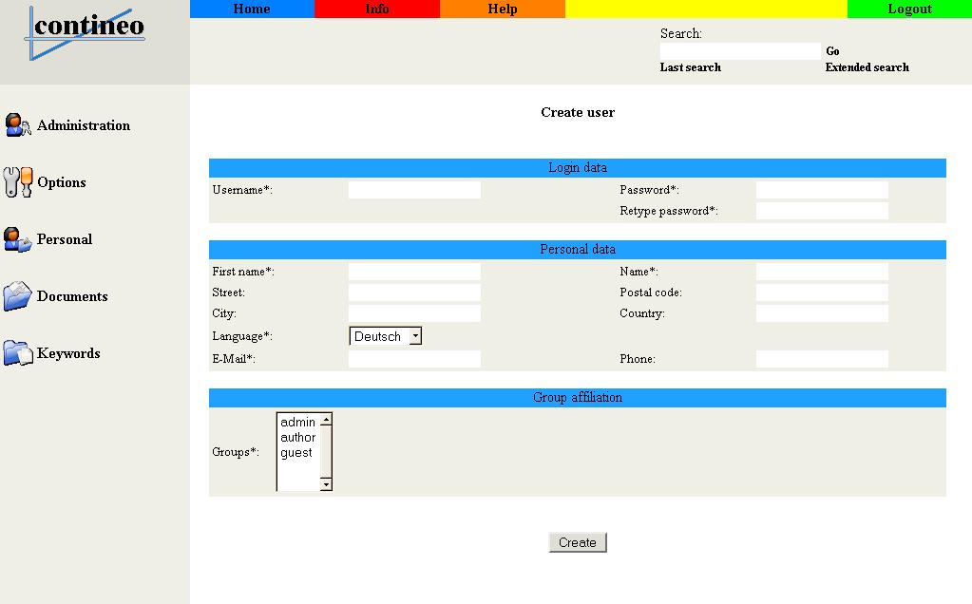The width and height of the screenshot is (972, 604).
Task: Click the down arrow of the Groups list
Action: (325, 486)
